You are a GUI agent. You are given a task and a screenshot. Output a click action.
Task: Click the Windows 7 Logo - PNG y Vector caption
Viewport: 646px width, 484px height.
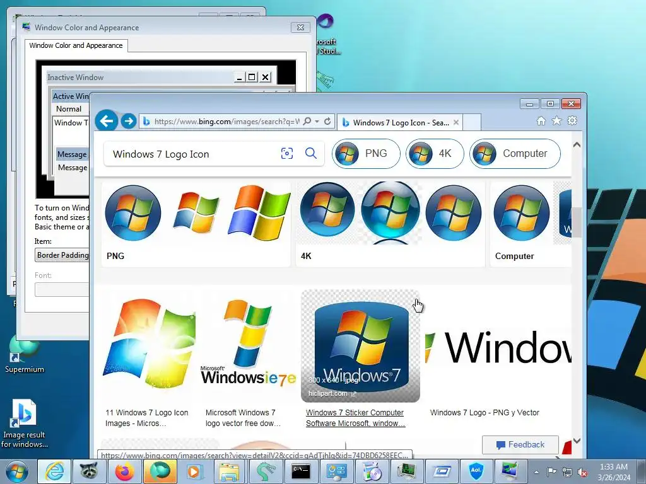[484, 412]
